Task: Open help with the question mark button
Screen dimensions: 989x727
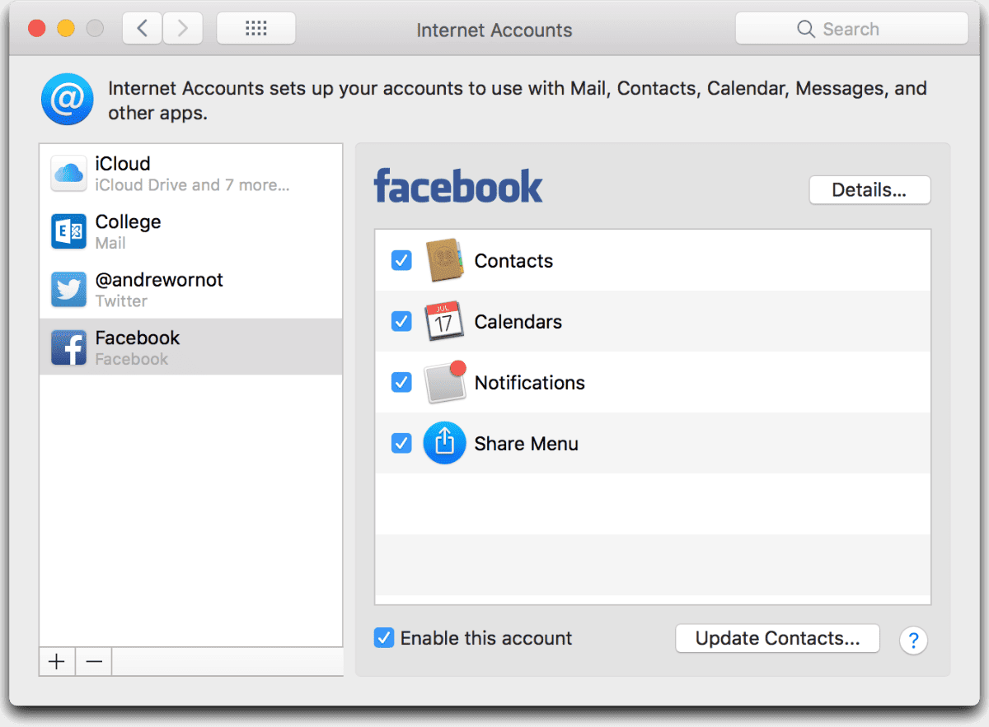Action: pos(913,640)
